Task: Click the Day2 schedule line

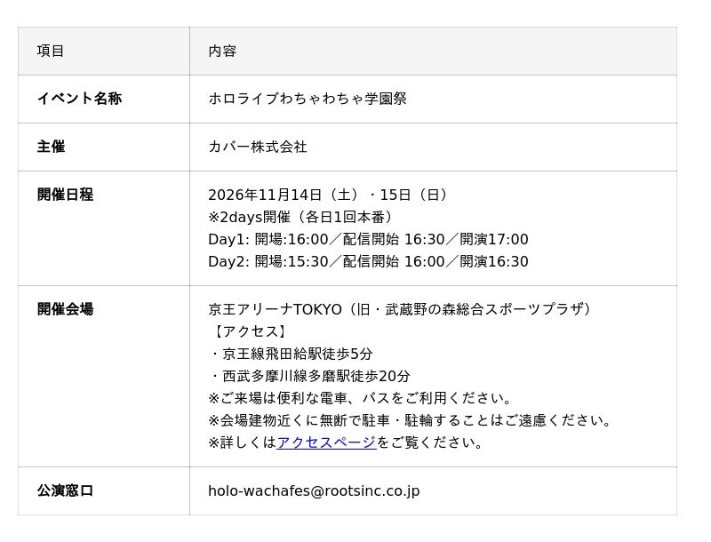Action: pos(368,261)
